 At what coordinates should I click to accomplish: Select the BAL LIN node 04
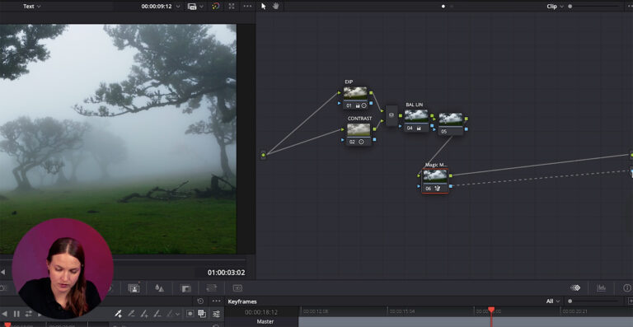coord(416,120)
